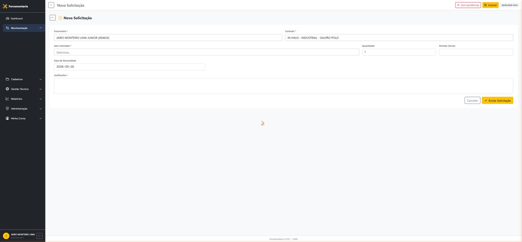Click the Sem pendências badge
The width and height of the screenshot is (522, 242).
(468, 5)
